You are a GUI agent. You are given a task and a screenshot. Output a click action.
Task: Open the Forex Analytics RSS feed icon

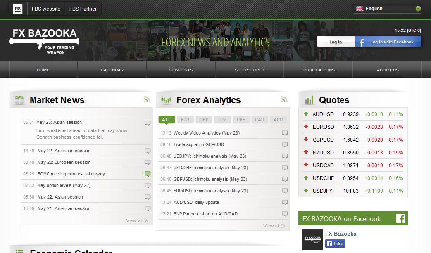pos(284,99)
